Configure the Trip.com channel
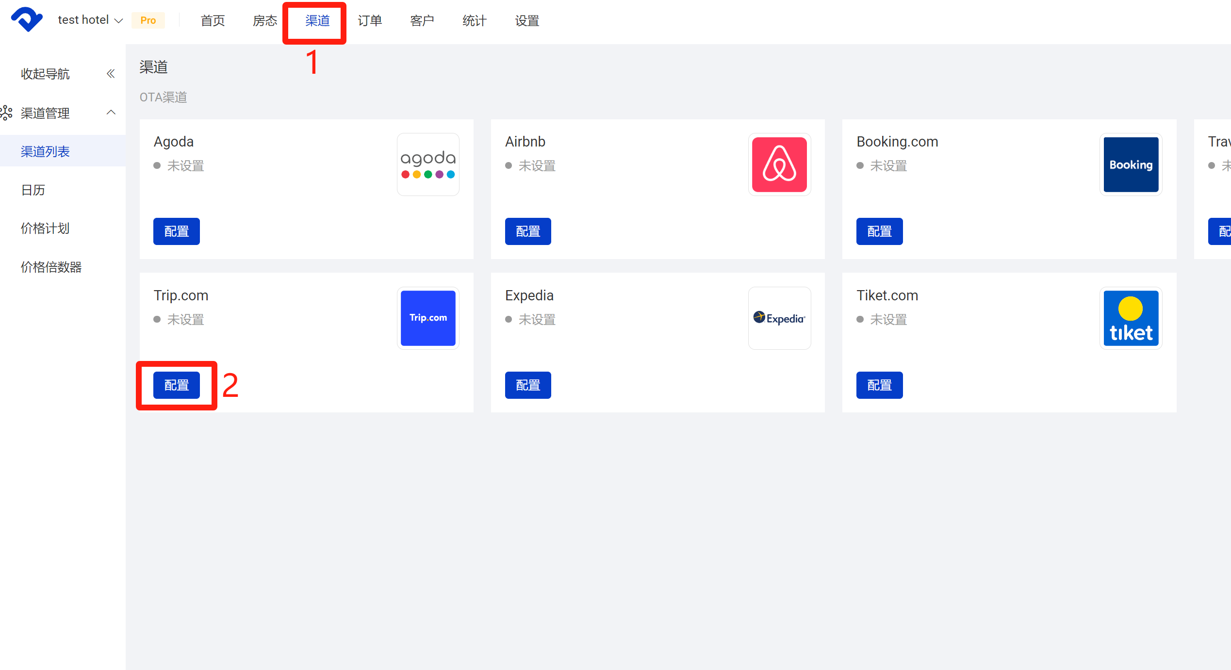Screen dimensions: 1231x670 (x=177, y=385)
